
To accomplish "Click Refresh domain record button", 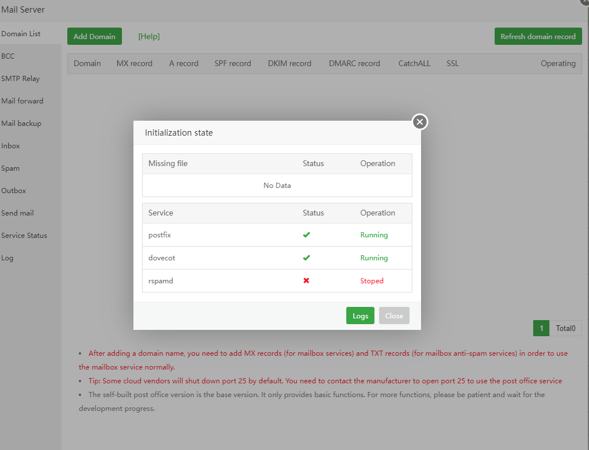I will 538,36.
